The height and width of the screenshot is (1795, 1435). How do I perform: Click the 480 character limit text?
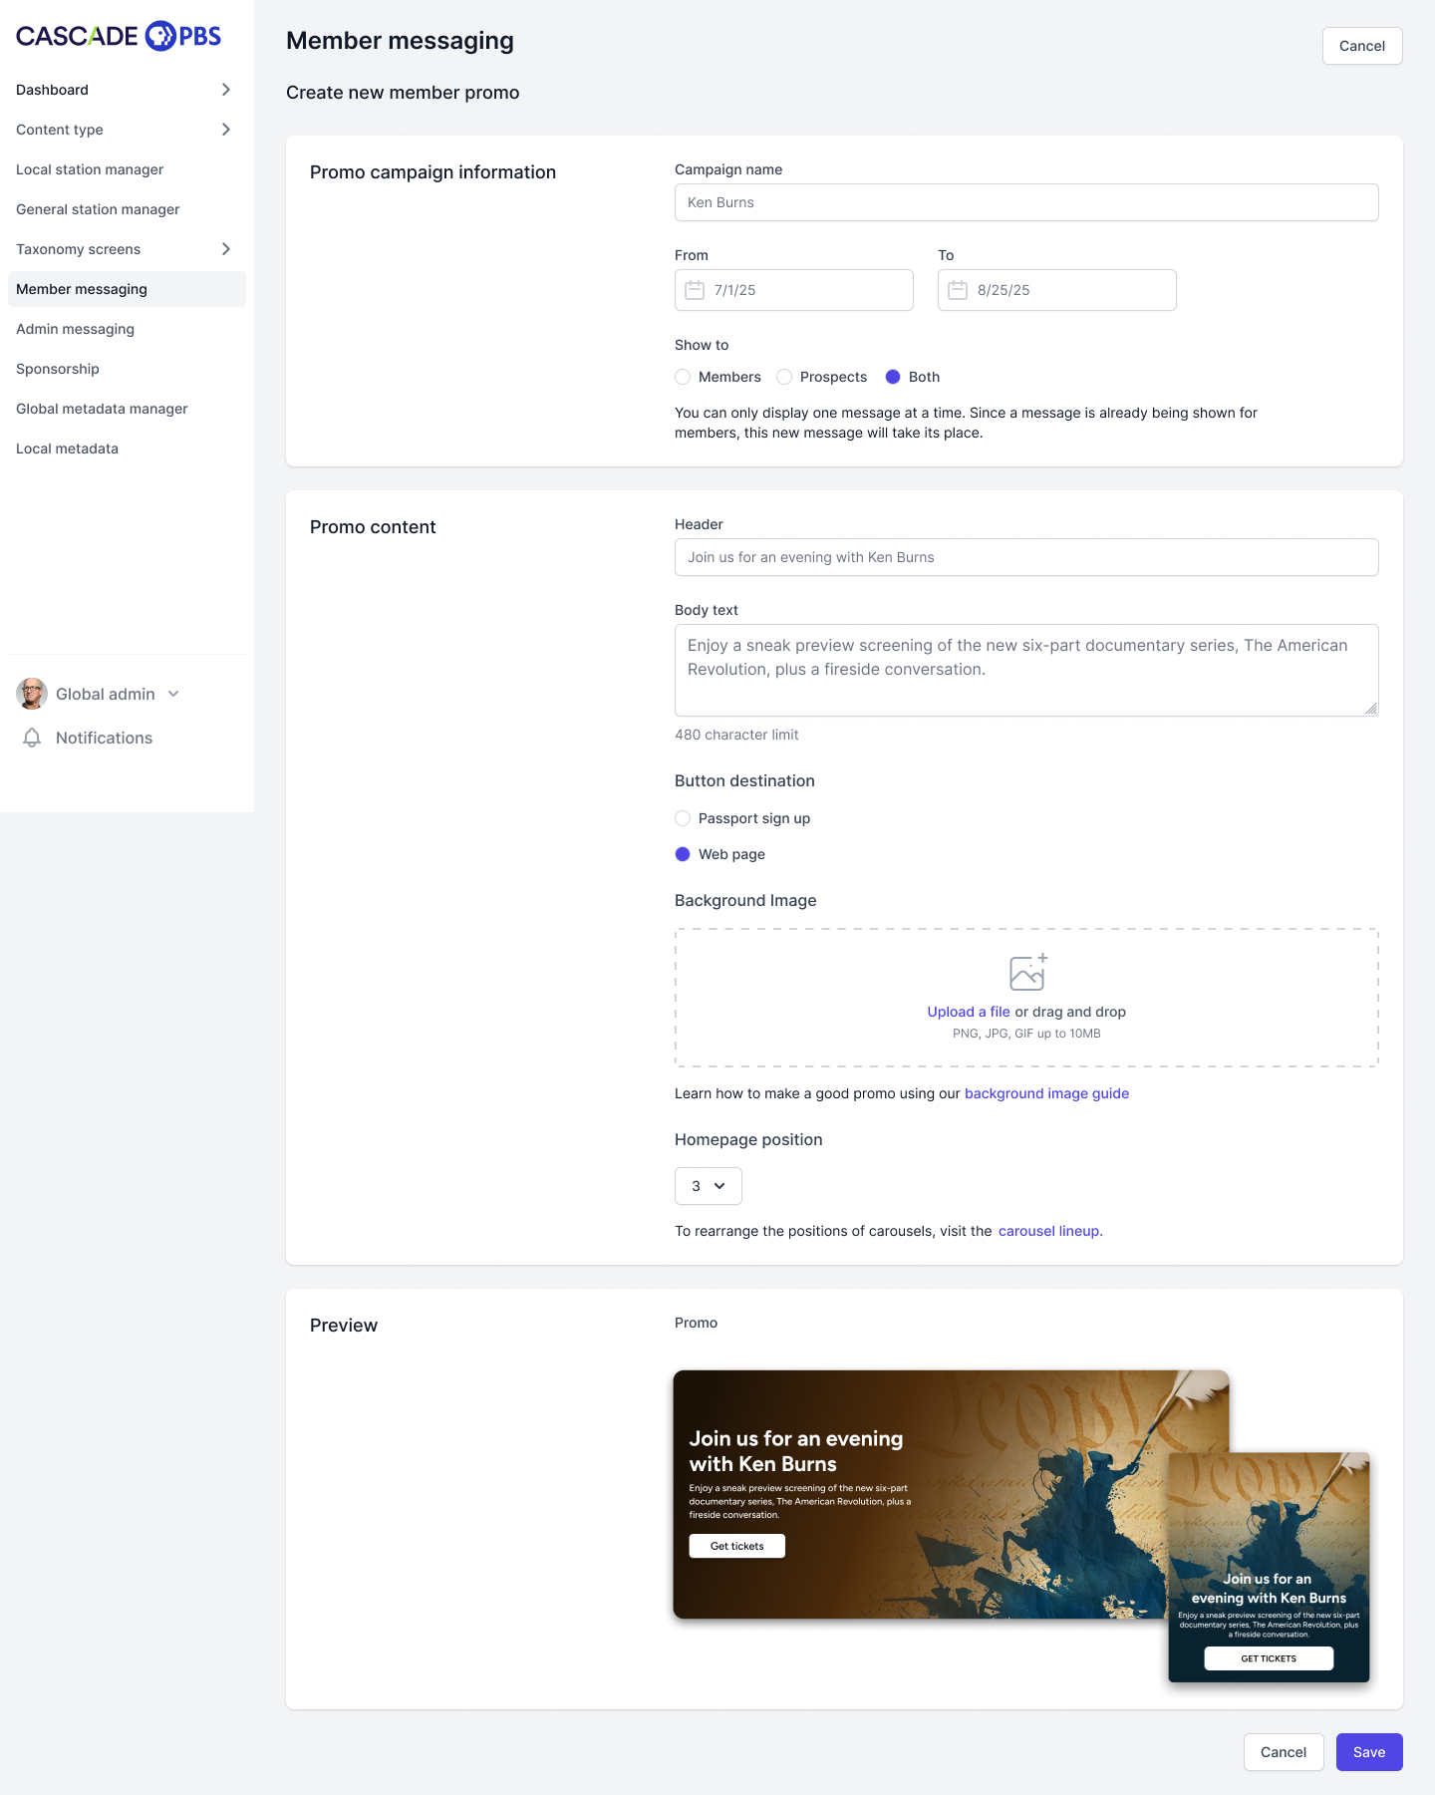(736, 735)
